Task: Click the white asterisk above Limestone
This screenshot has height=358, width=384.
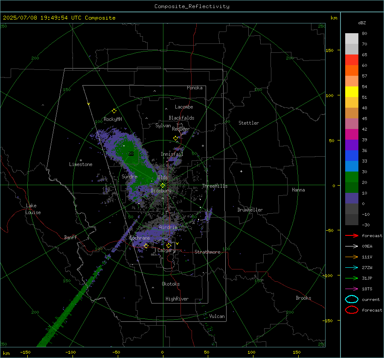Action: [81, 160]
